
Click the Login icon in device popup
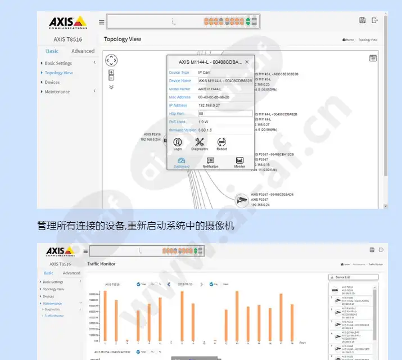(178, 144)
